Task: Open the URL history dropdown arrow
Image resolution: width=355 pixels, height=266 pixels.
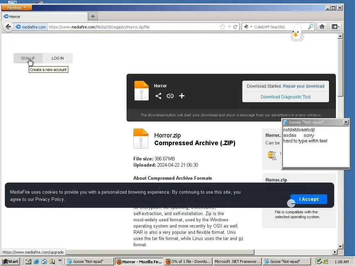Action: pyautogui.click(x=229, y=27)
